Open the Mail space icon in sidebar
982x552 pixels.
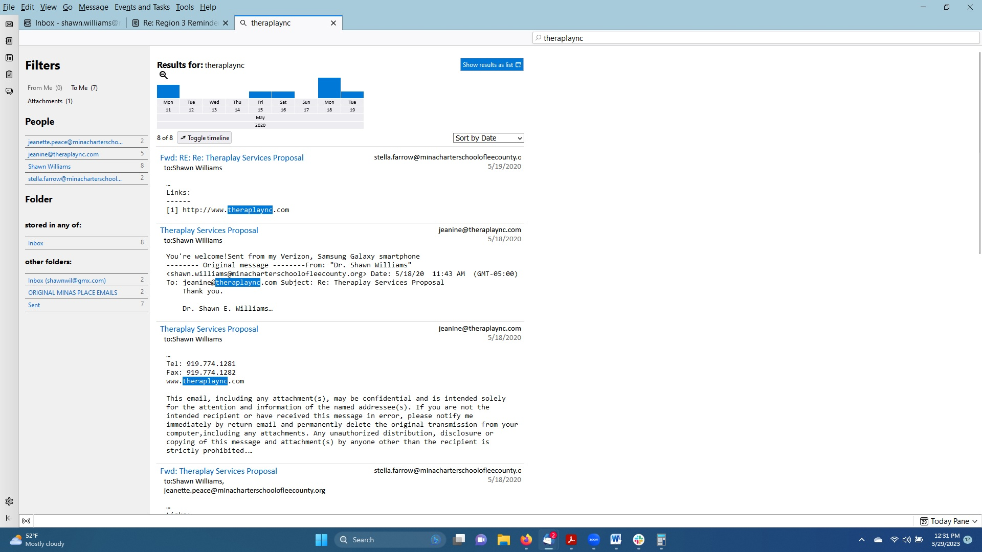click(9, 24)
